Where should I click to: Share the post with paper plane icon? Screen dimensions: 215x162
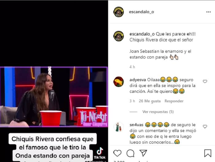click(143, 153)
